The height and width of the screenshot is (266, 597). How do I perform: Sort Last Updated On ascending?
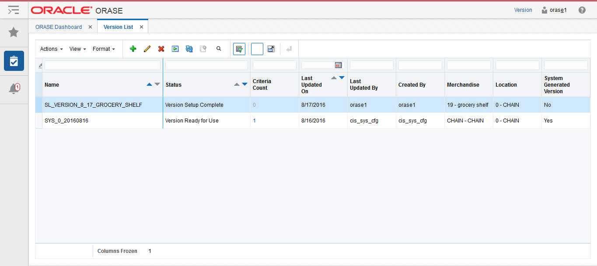point(334,78)
